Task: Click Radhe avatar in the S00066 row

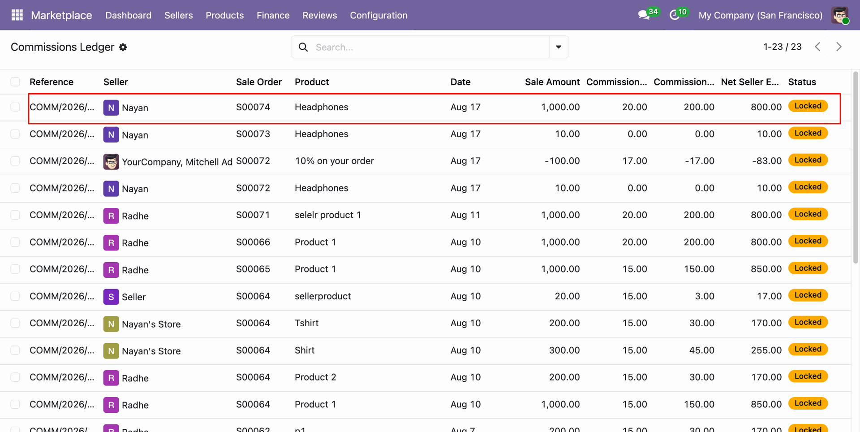Action: point(111,242)
